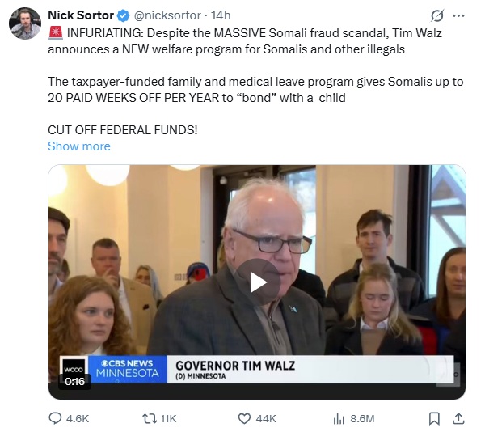This screenshot has height=432, width=485.
Task: Click the 8.6M views count
Action: 362,419
